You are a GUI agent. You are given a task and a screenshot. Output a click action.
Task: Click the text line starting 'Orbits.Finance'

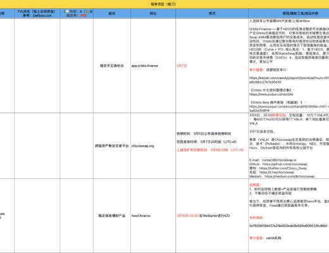pyautogui.click(x=289, y=29)
